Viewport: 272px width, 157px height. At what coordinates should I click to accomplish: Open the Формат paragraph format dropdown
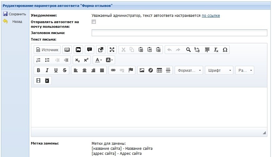click(189, 70)
